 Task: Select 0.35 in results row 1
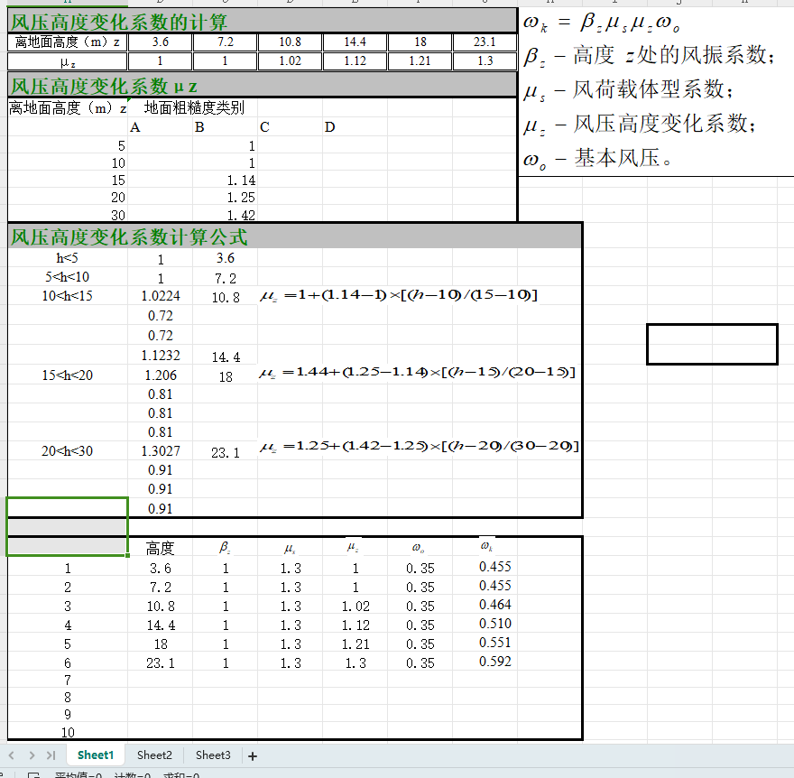[420, 569]
